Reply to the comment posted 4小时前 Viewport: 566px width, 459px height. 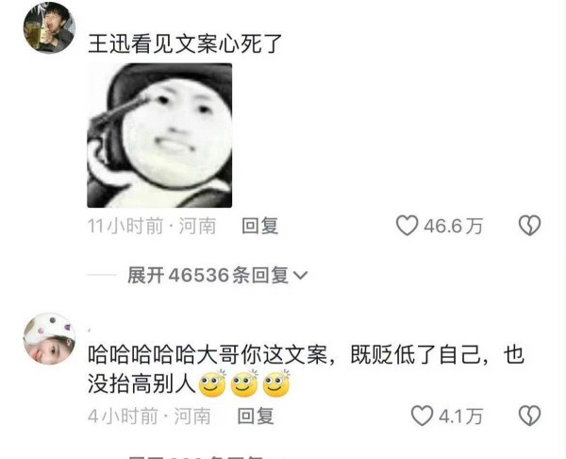tap(256, 416)
